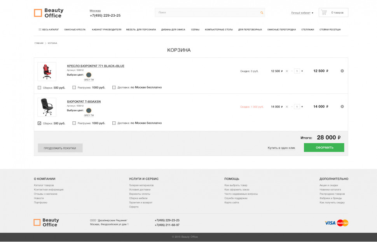Open БЮРОКРАТ T-800AXSN product link
377x242 pixels.
[84, 102]
